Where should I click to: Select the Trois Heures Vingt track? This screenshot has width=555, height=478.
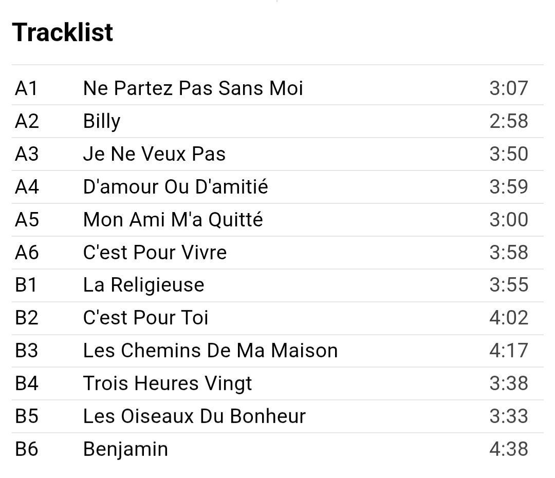coord(168,384)
